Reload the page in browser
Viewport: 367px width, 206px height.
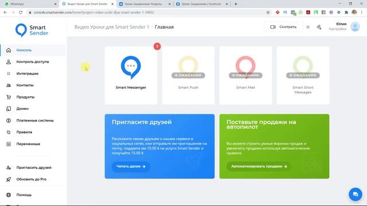tap(21, 13)
